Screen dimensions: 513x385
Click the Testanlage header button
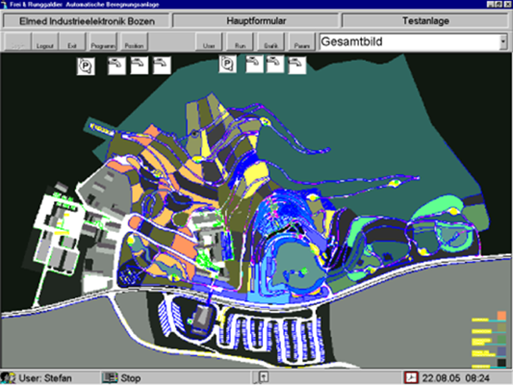pos(425,21)
